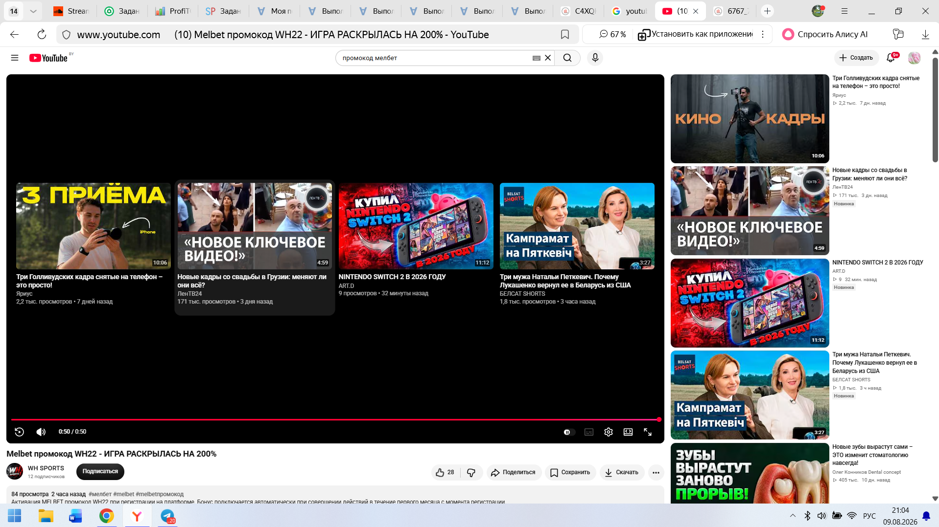Open the on-screen keyboard in search box
The height and width of the screenshot is (527, 939).
pos(537,58)
